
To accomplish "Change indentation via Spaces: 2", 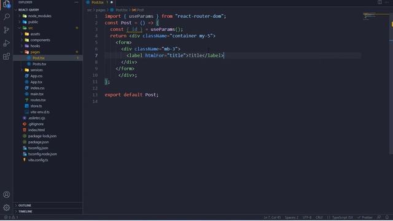I will coord(292,217).
